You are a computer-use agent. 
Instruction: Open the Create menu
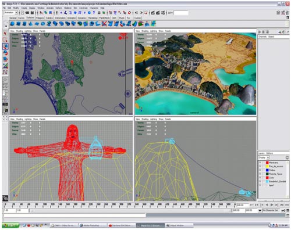[24, 8]
